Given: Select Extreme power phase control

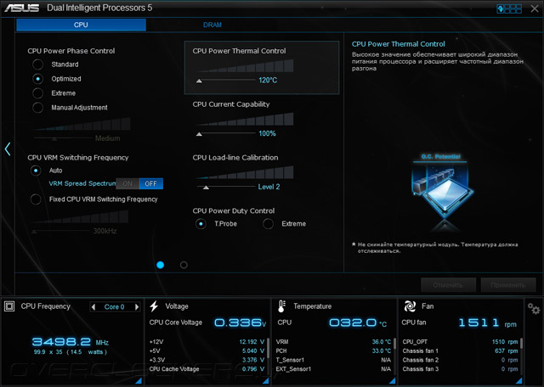Looking at the screenshot, I should click(37, 93).
